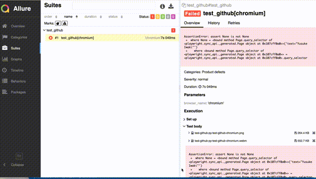
Task: Click the Allure logo icon
Action: 5,8
